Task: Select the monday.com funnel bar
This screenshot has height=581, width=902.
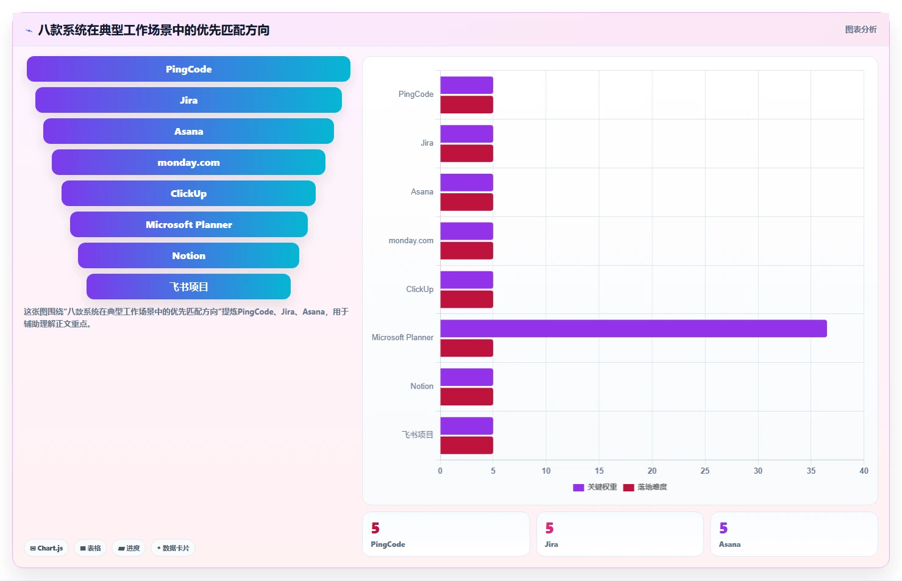Action: tap(188, 162)
